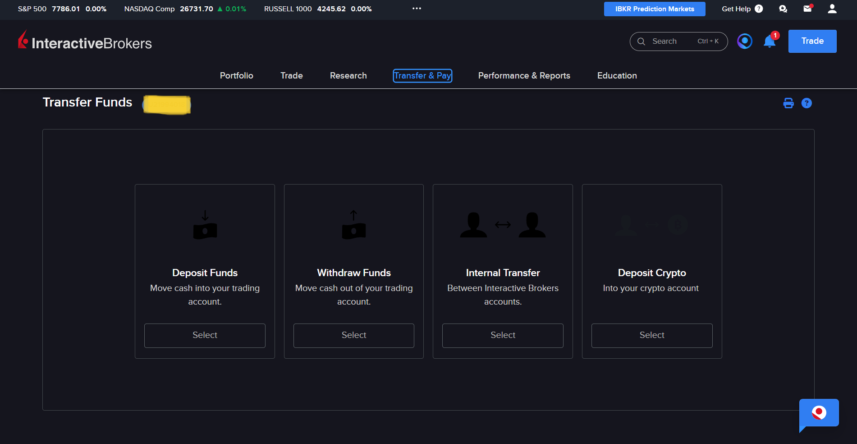857x444 pixels.
Task: Click the RUSSELL 1000 ticker
Action: point(318,9)
